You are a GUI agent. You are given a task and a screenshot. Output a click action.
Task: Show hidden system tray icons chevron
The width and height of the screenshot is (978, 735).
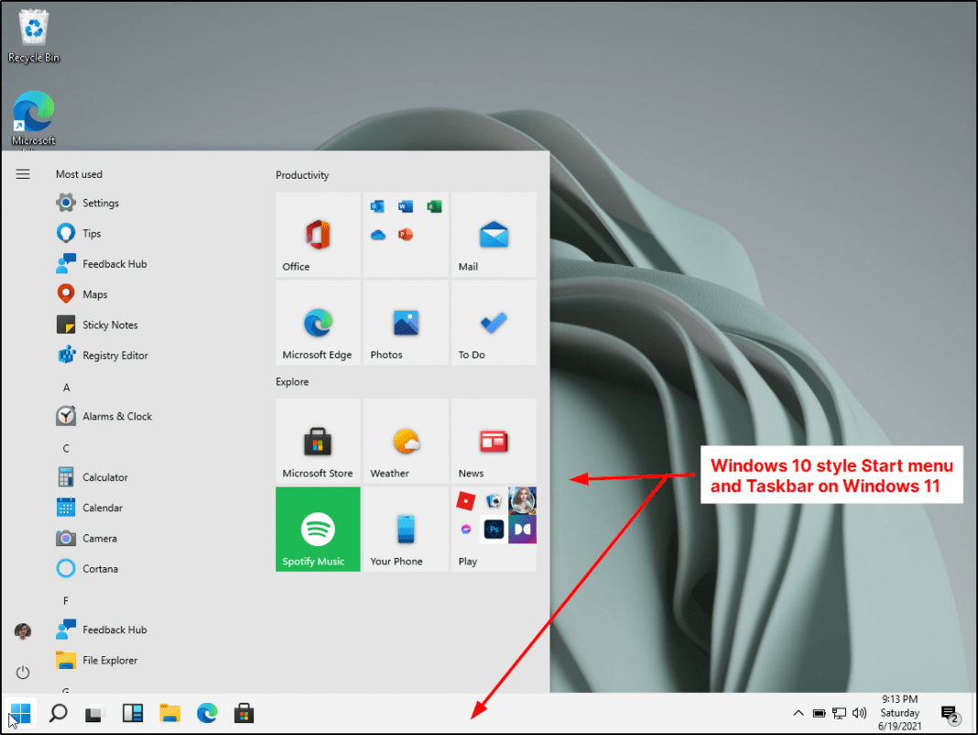tap(798, 713)
